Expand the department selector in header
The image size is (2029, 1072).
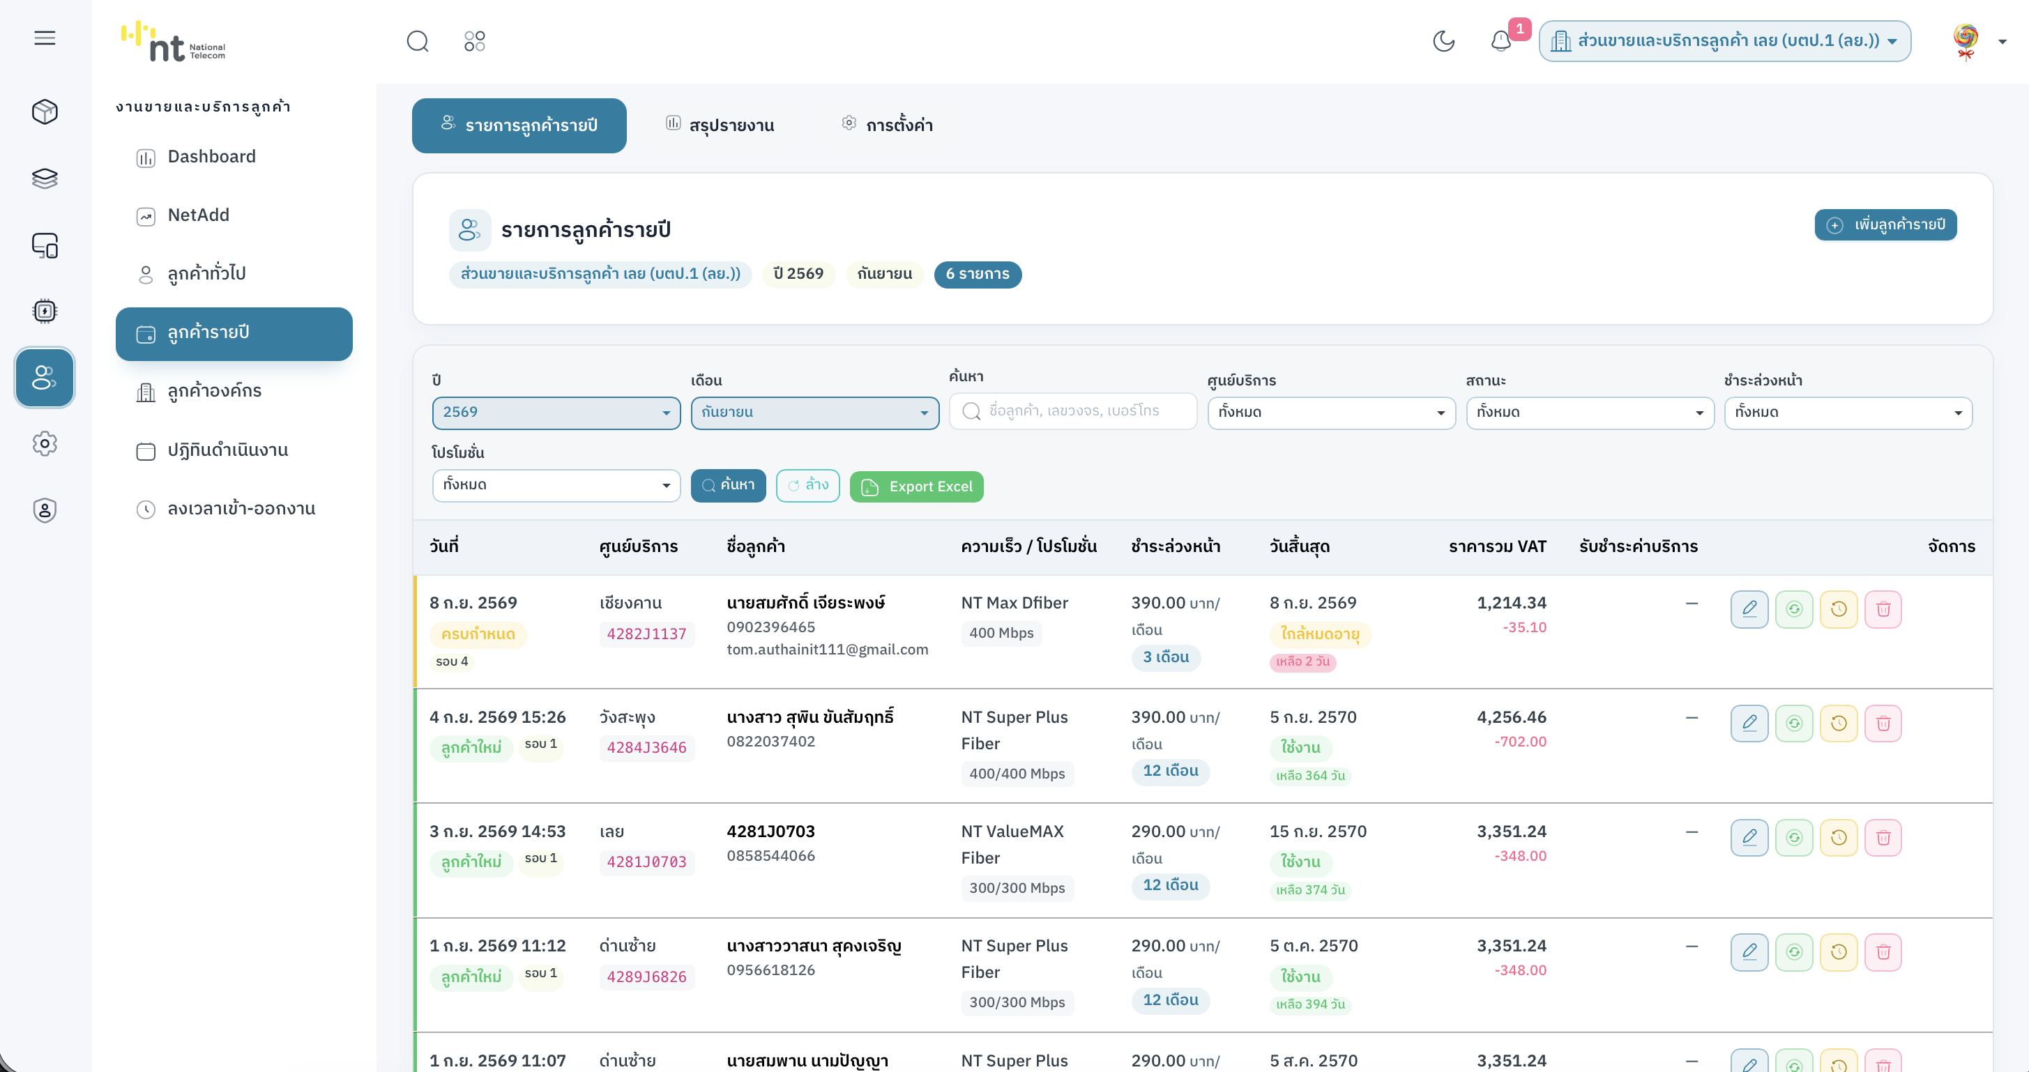pos(1724,41)
